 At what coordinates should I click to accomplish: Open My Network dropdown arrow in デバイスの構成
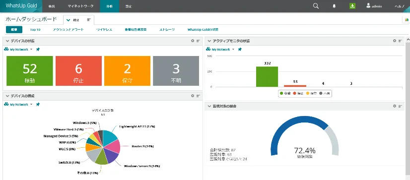tap(31, 105)
